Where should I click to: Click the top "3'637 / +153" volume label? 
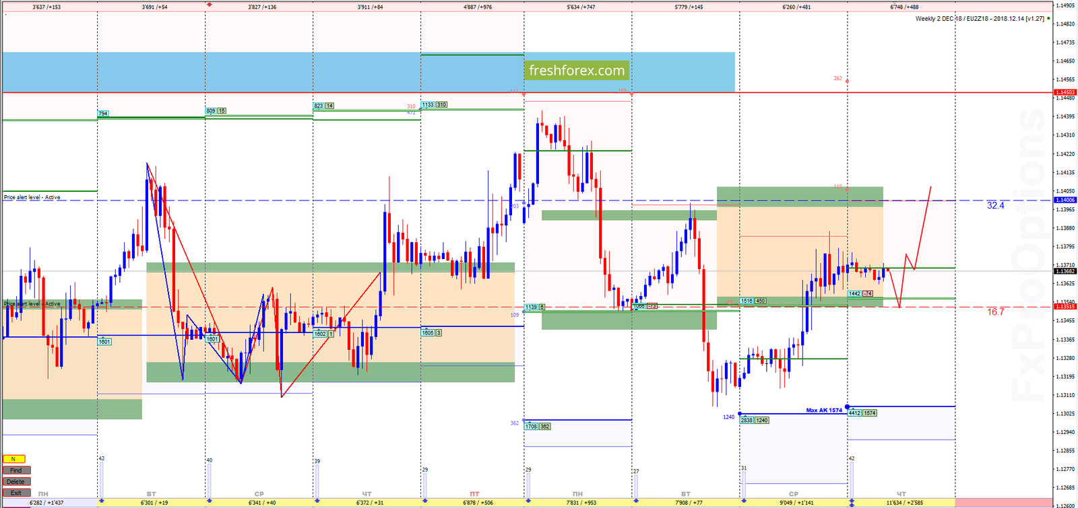pyautogui.click(x=46, y=7)
